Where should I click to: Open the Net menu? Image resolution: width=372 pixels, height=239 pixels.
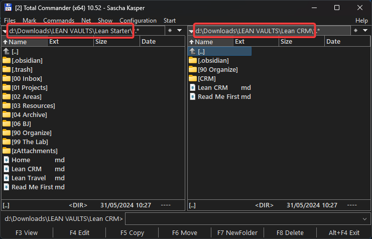tap(86, 21)
